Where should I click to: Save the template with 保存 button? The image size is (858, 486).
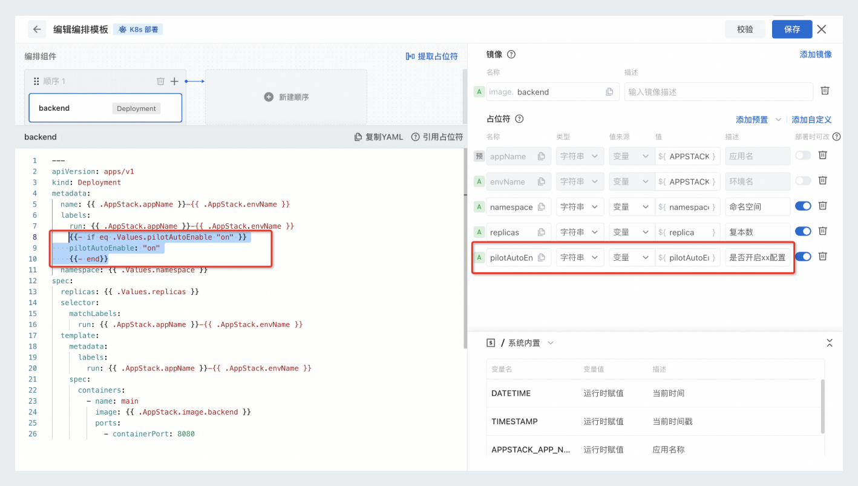point(792,29)
